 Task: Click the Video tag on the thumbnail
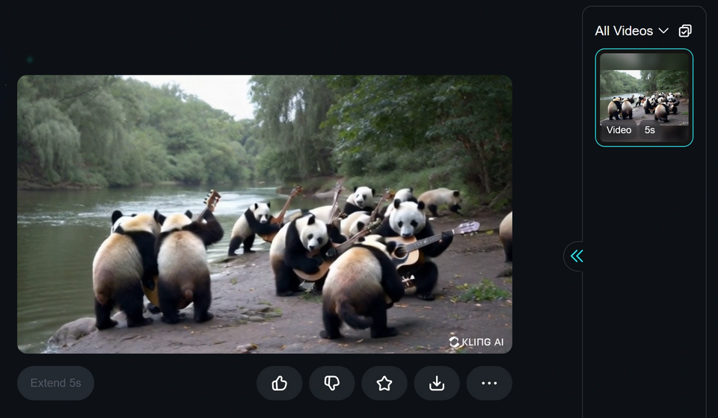coord(619,130)
